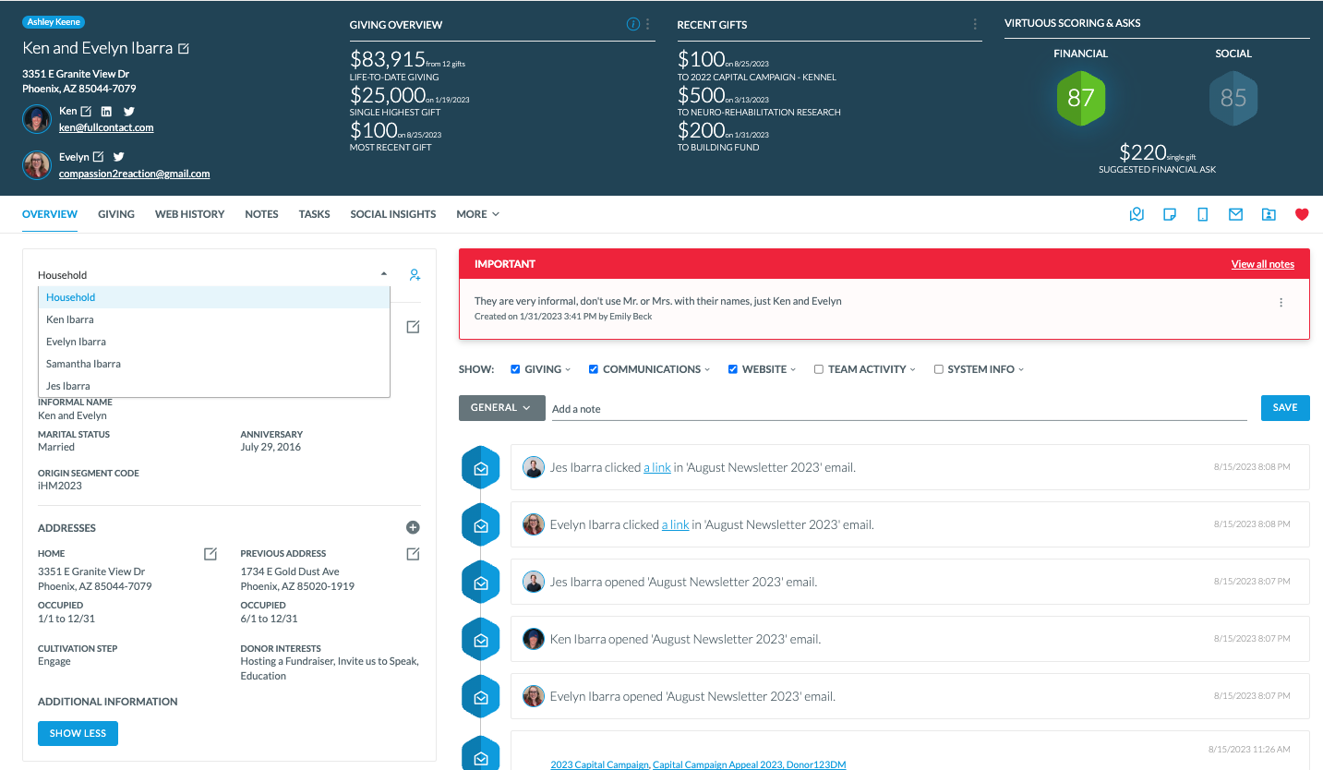Switch to the Social Insights tab
Screen dimensions: 1323x770
pyautogui.click(x=393, y=214)
